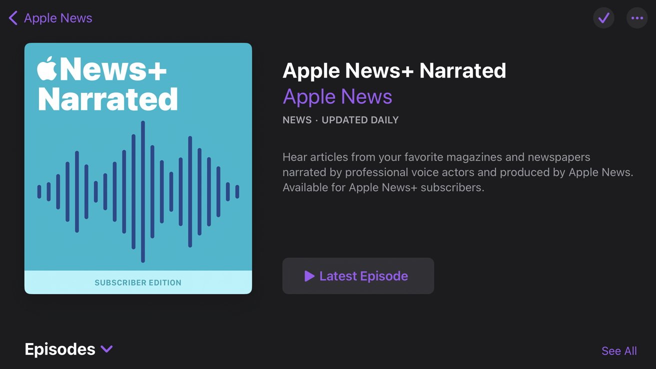Toggle followed status for this podcast
The image size is (656, 369).
coord(603,17)
